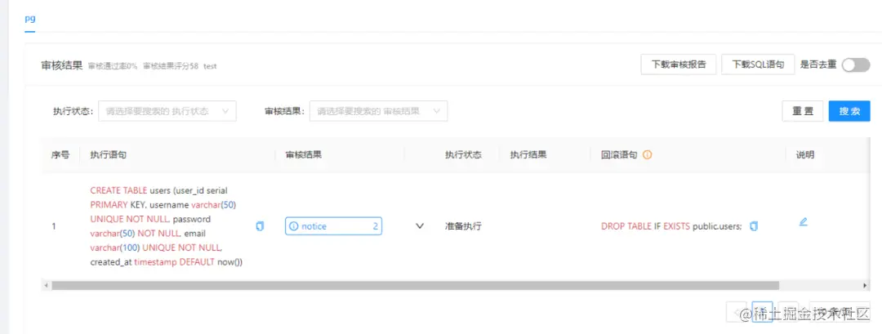Switch to the pg tab
The image size is (882, 334).
click(30, 17)
